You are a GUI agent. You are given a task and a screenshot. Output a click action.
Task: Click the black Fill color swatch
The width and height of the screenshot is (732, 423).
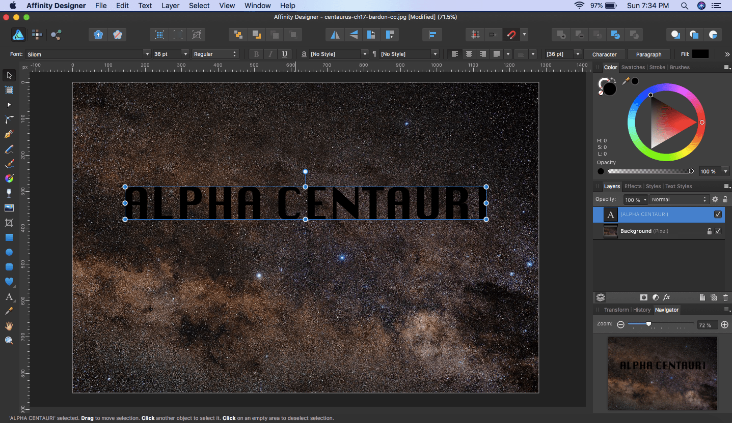point(700,54)
